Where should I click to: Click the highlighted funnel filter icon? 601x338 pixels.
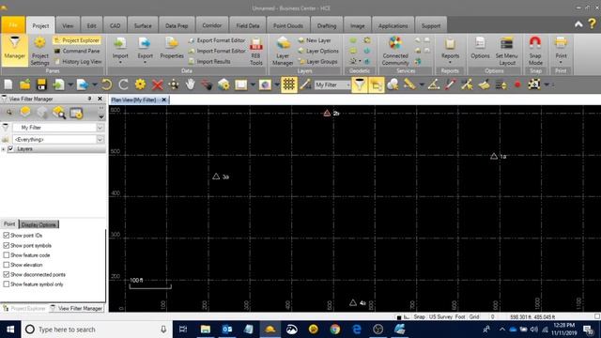(x=360, y=84)
